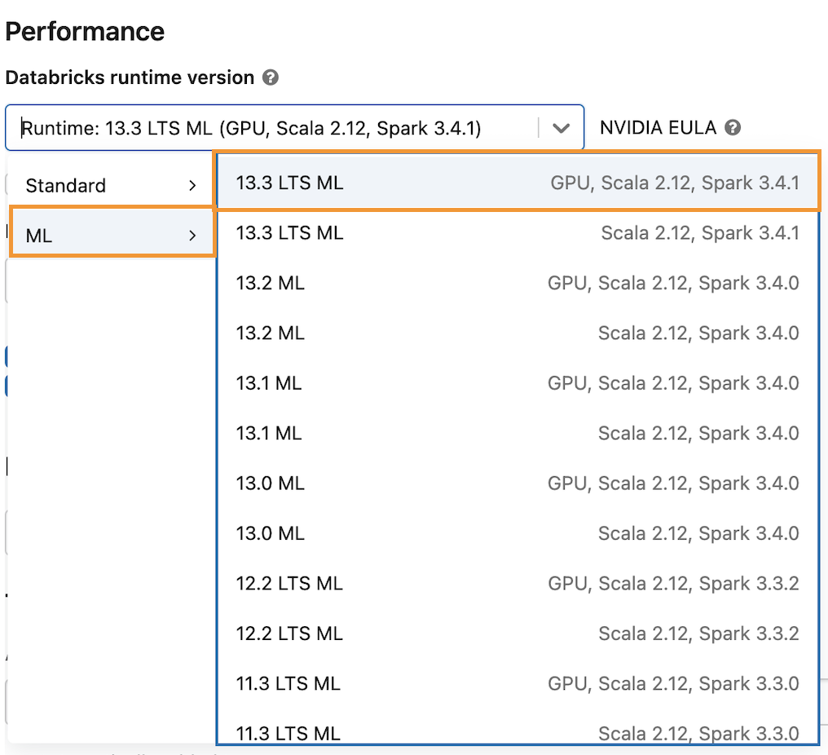Viewport: 828px width, 755px height.
Task: Choose 13.2 ML with Spark 3.4.0
Action: (517, 333)
